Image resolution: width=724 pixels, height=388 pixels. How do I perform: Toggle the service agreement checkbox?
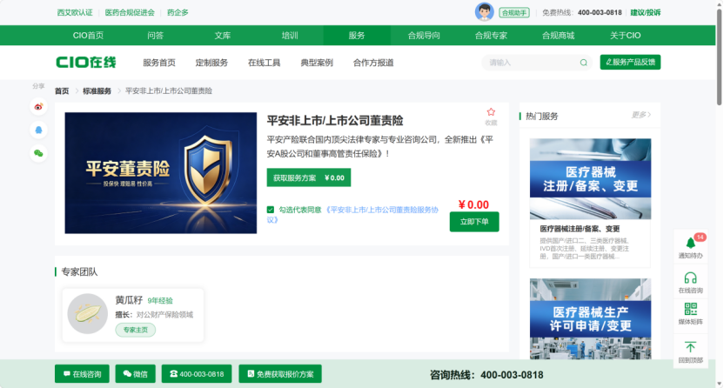tap(271, 210)
